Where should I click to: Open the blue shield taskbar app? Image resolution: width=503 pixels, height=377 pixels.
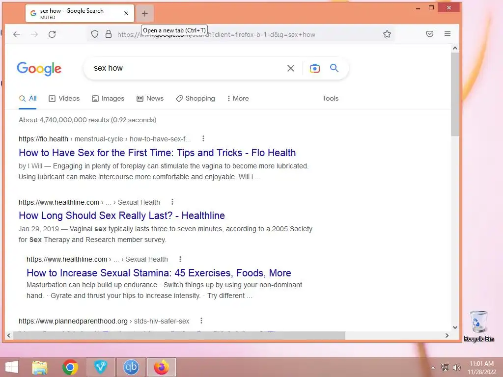pyautogui.click(x=100, y=367)
